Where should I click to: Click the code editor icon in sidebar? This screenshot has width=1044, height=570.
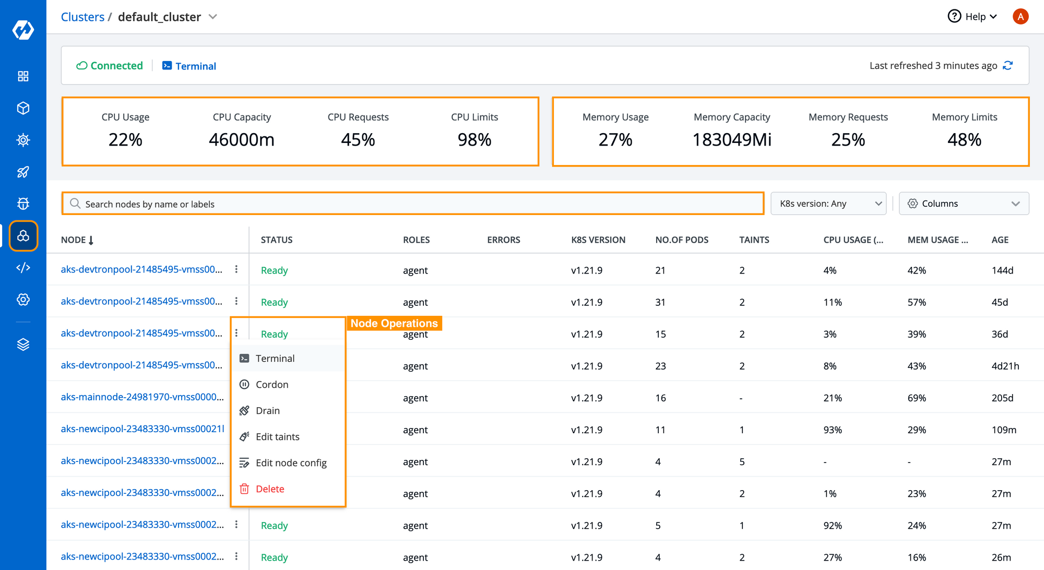tap(23, 267)
